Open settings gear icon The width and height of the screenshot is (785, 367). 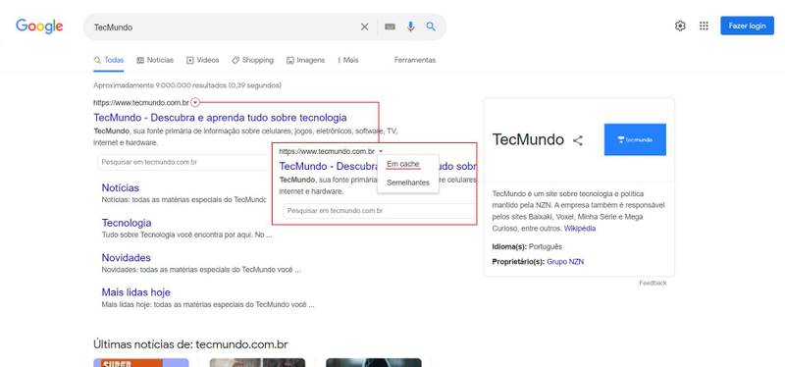coord(680,26)
